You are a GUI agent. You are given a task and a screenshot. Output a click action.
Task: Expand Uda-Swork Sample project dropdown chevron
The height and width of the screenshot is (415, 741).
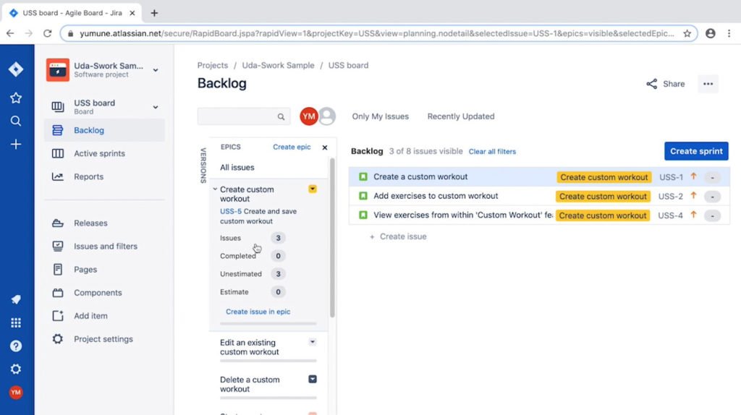click(x=156, y=70)
